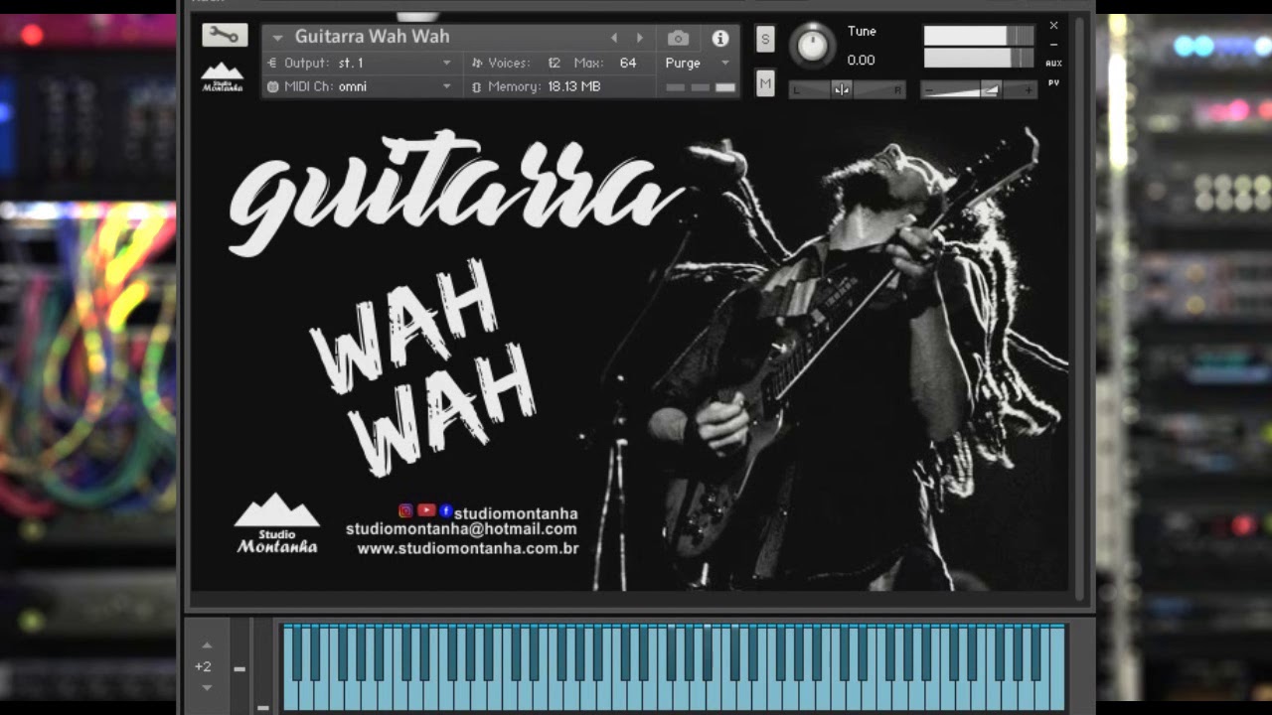Increase volume with plus button
This screenshot has height=715, width=1272.
click(x=1030, y=89)
